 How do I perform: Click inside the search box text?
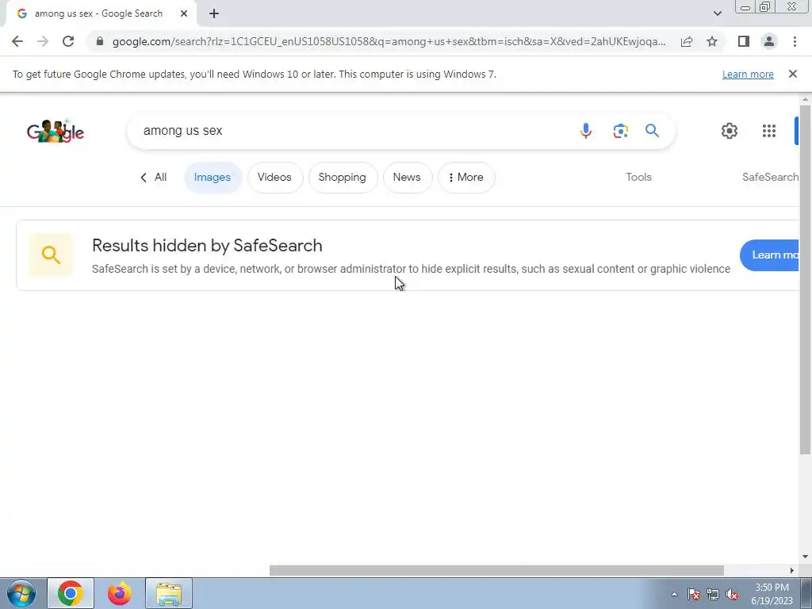coord(183,131)
